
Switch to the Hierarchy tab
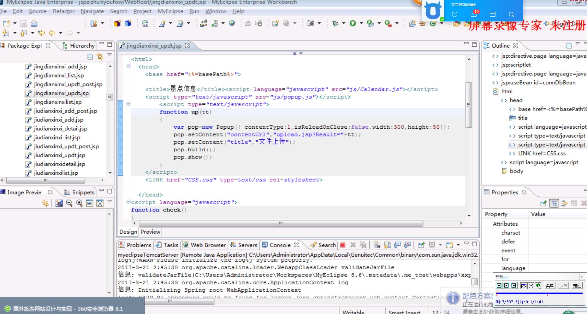pyautogui.click(x=79, y=46)
